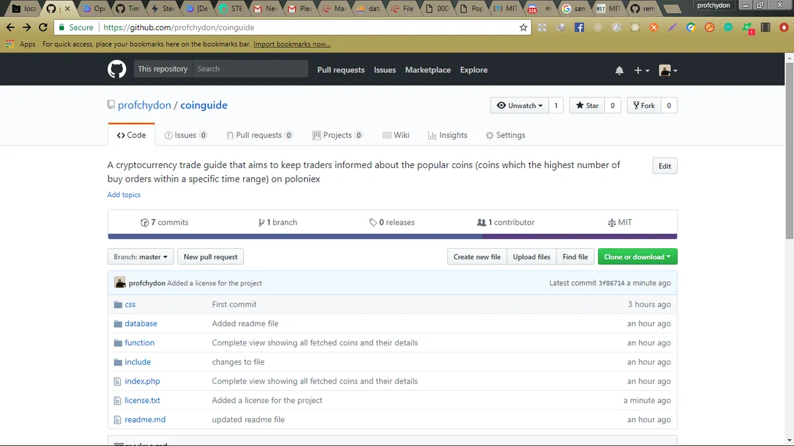Open latest commit 3f86714 link
Screen dimensions: 794x446
(612, 283)
